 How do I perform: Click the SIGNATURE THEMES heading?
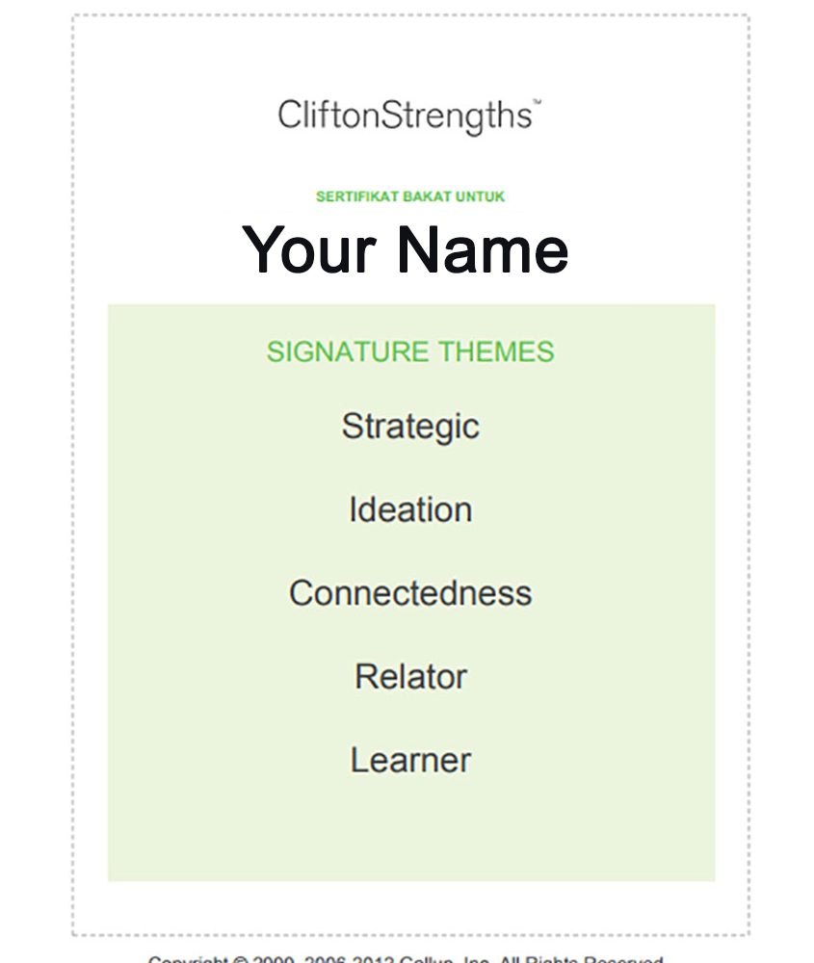[x=410, y=351]
